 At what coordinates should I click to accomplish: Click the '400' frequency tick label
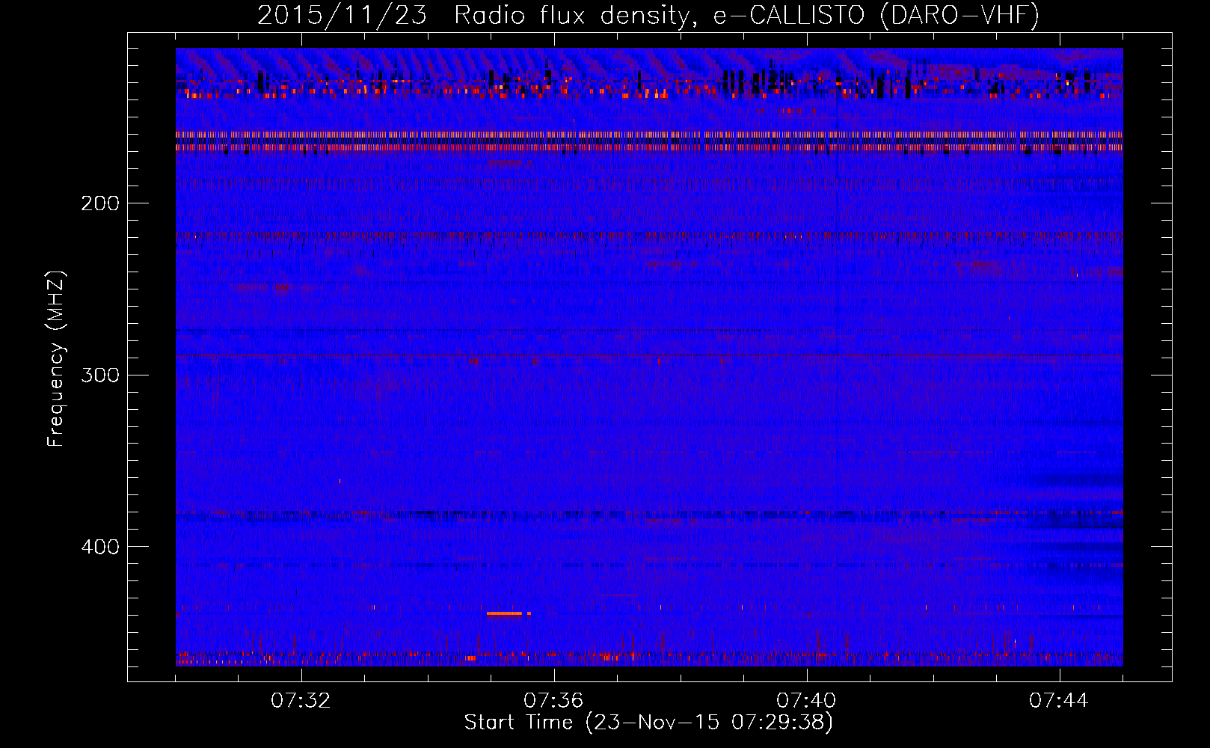[100, 547]
